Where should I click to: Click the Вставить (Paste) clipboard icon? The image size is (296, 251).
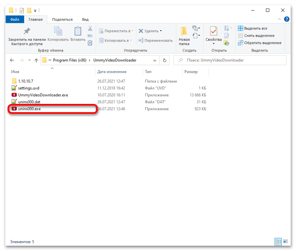tap(78, 31)
